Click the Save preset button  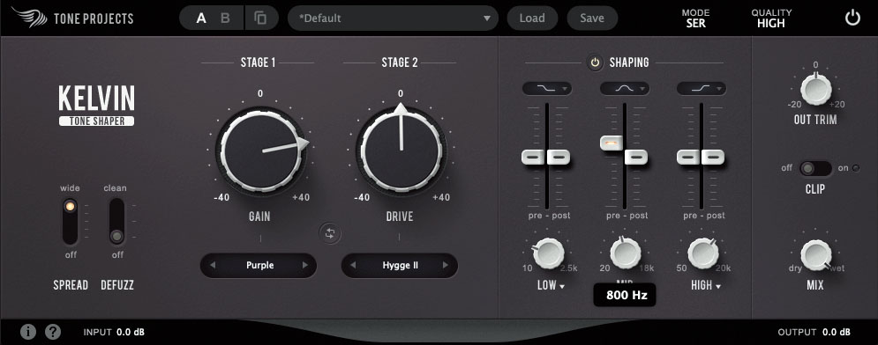pyautogui.click(x=592, y=18)
